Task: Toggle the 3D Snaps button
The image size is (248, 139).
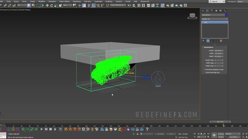Action: click(89, 5)
